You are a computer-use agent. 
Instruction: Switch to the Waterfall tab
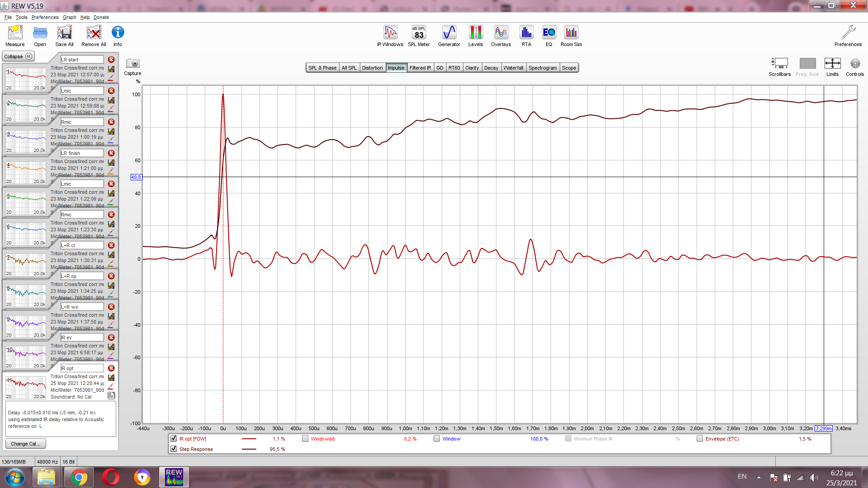(513, 68)
